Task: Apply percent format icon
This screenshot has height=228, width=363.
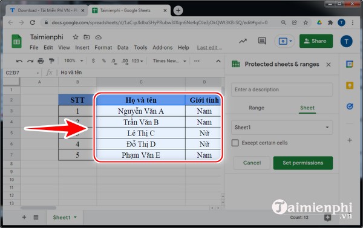Action: tap(104, 60)
